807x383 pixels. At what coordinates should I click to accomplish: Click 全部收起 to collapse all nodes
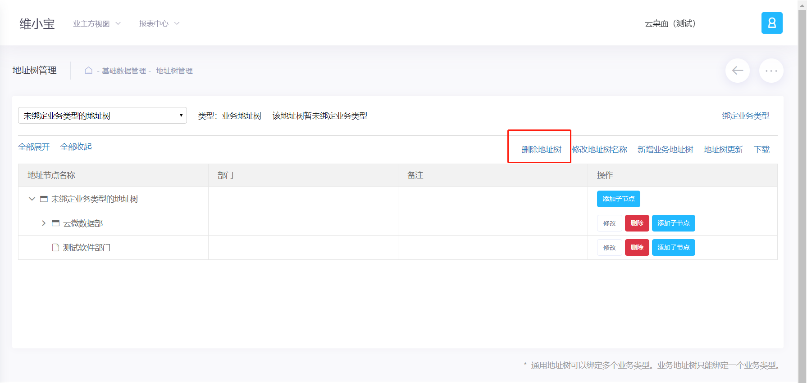(76, 147)
